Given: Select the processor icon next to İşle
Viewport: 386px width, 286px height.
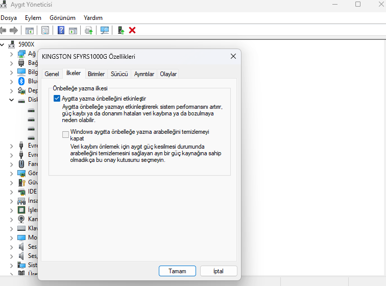Looking at the screenshot, I should (x=21, y=210).
